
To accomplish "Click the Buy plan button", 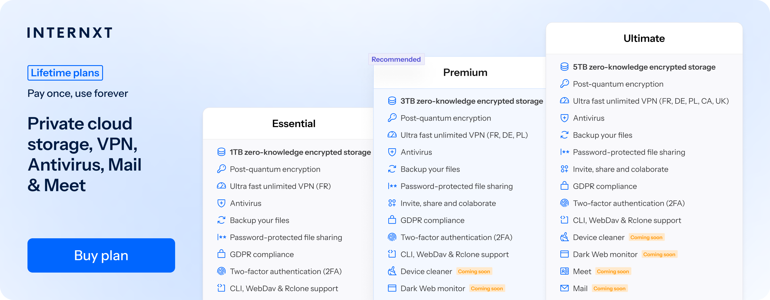I will (101, 255).
